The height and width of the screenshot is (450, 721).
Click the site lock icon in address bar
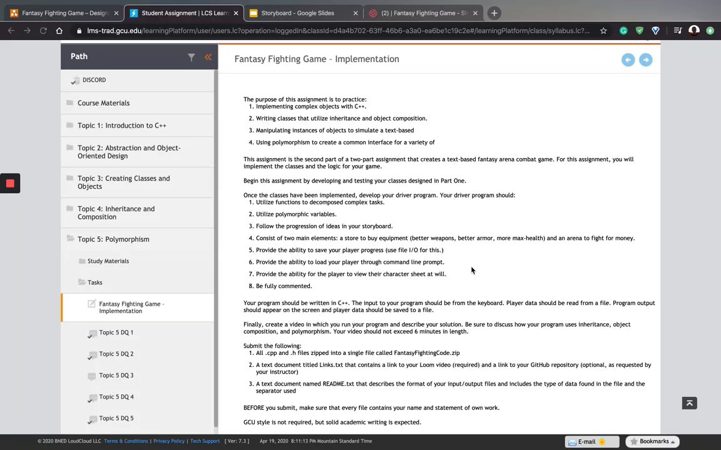click(79, 31)
